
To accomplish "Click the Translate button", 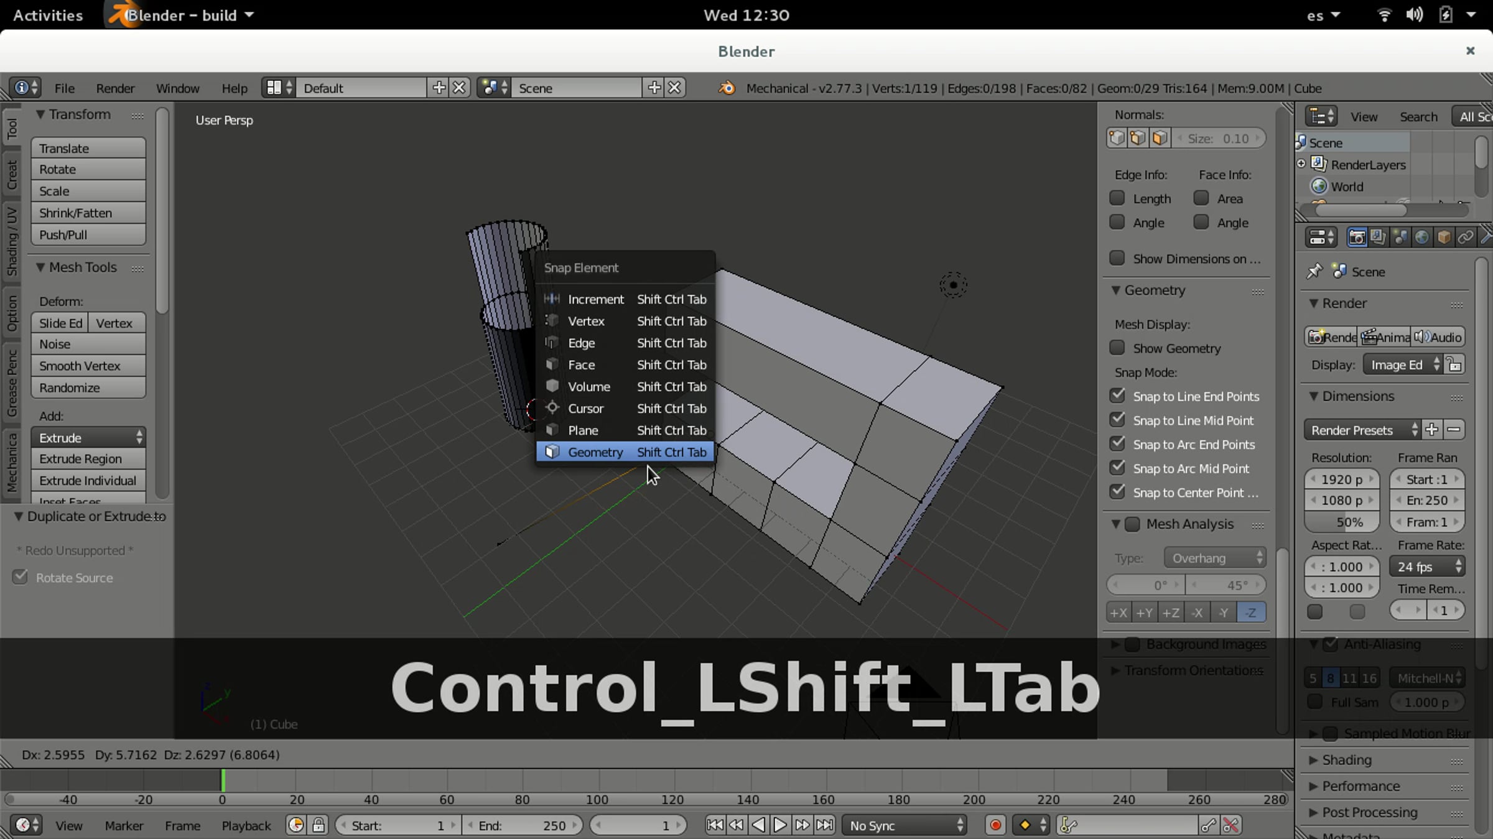I will [88, 148].
